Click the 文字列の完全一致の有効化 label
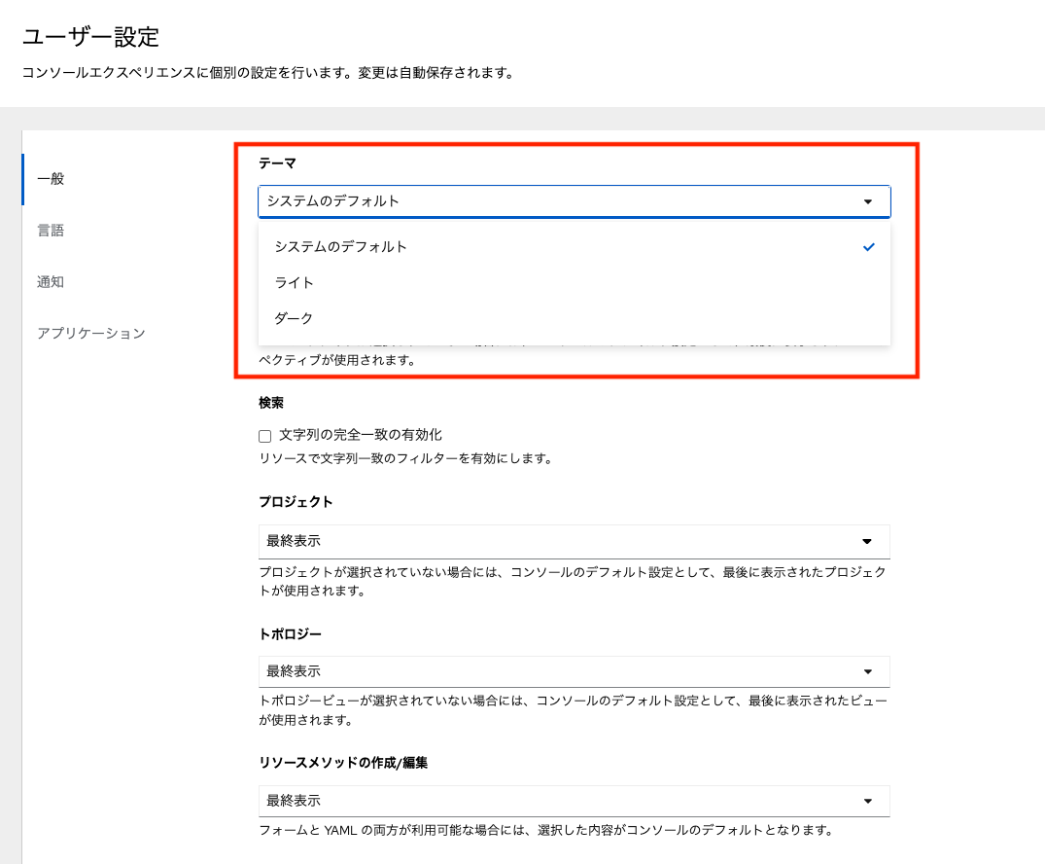Image resolution: width=1045 pixels, height=864 pixels. pos(361,435)
